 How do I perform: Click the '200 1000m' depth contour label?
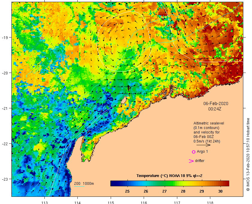pyautogui.click(x=84, y=184)
